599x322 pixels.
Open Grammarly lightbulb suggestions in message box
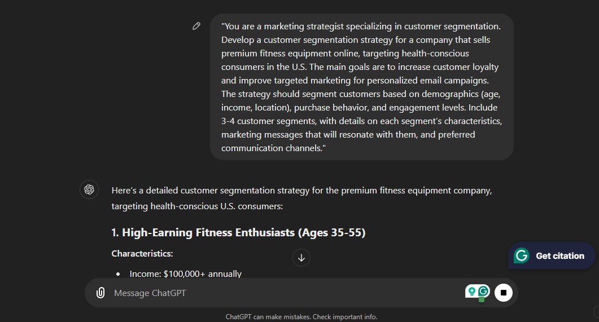(472, 292)
